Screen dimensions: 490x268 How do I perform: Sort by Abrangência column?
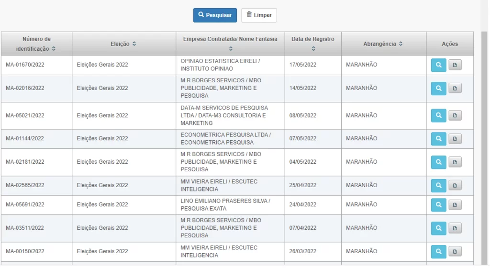point(401,44)
